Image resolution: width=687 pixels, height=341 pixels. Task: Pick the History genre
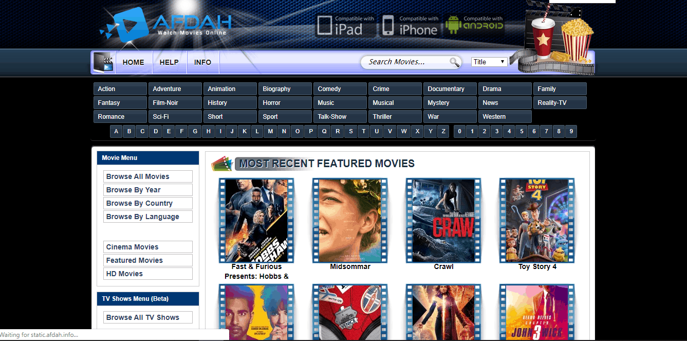pyautogui.click(x=230, y=103)
